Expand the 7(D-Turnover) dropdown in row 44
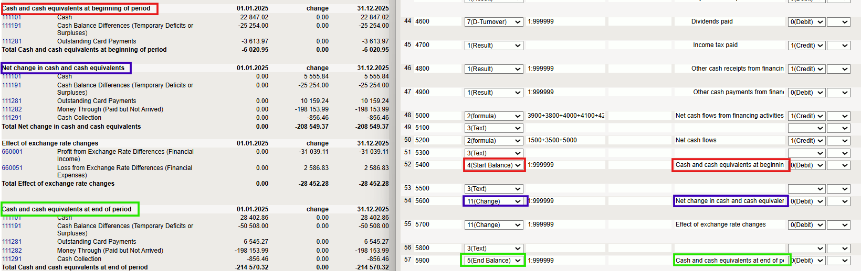 point(493,22)
